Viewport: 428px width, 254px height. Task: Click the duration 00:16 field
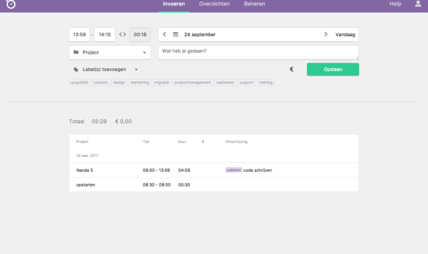click(x=140, y=35)
